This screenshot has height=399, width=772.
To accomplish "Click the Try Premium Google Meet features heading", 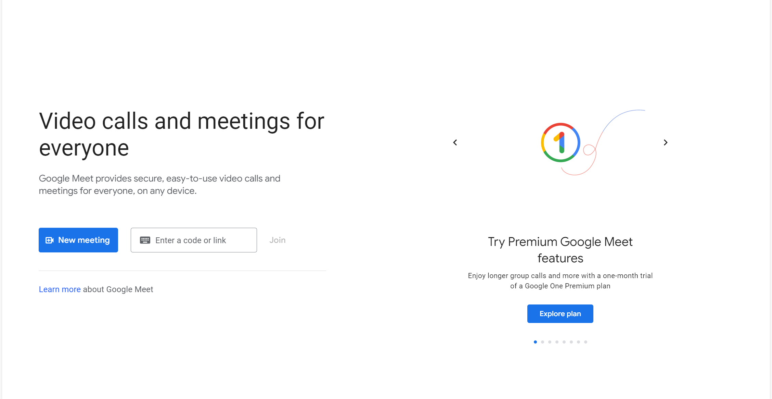I will 560,250.
